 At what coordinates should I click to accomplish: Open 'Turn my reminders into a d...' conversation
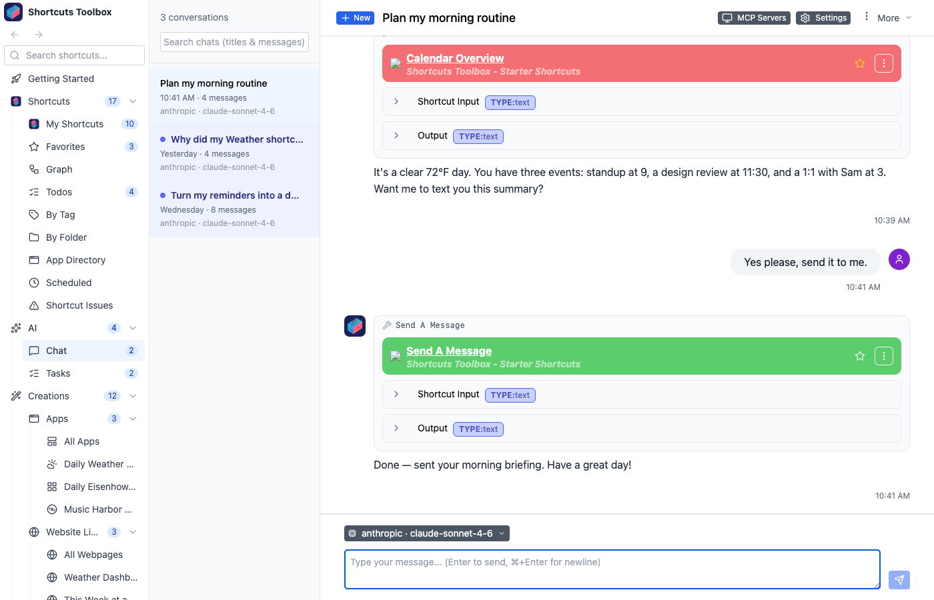[234, 209]
